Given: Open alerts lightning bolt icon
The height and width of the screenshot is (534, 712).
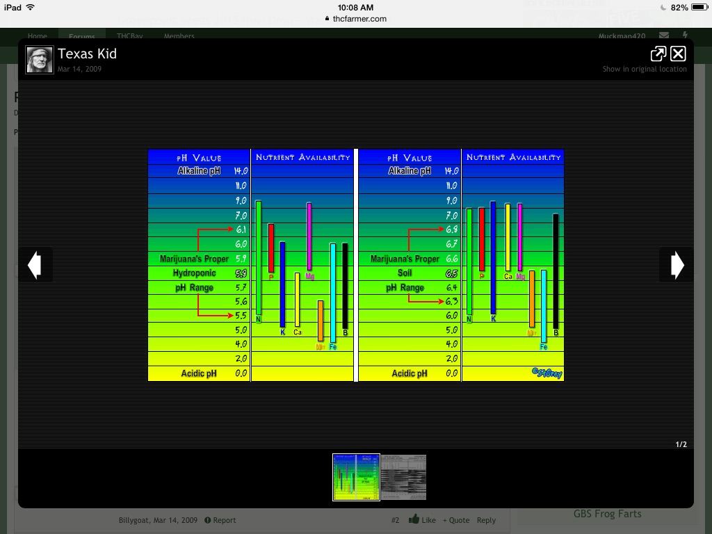Looking at the screenshot, I should 685,35.
